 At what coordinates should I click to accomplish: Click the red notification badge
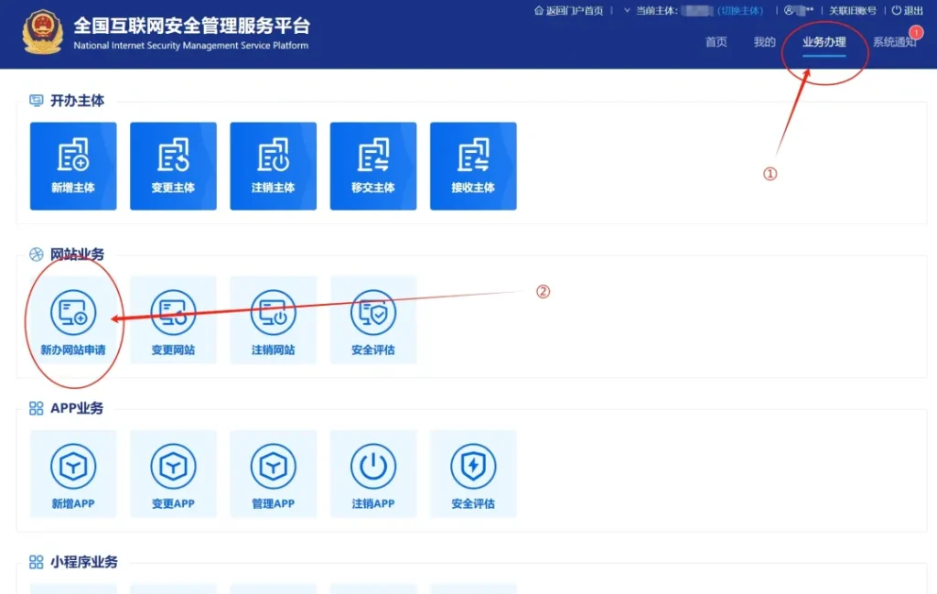click(x=915, y=32)
